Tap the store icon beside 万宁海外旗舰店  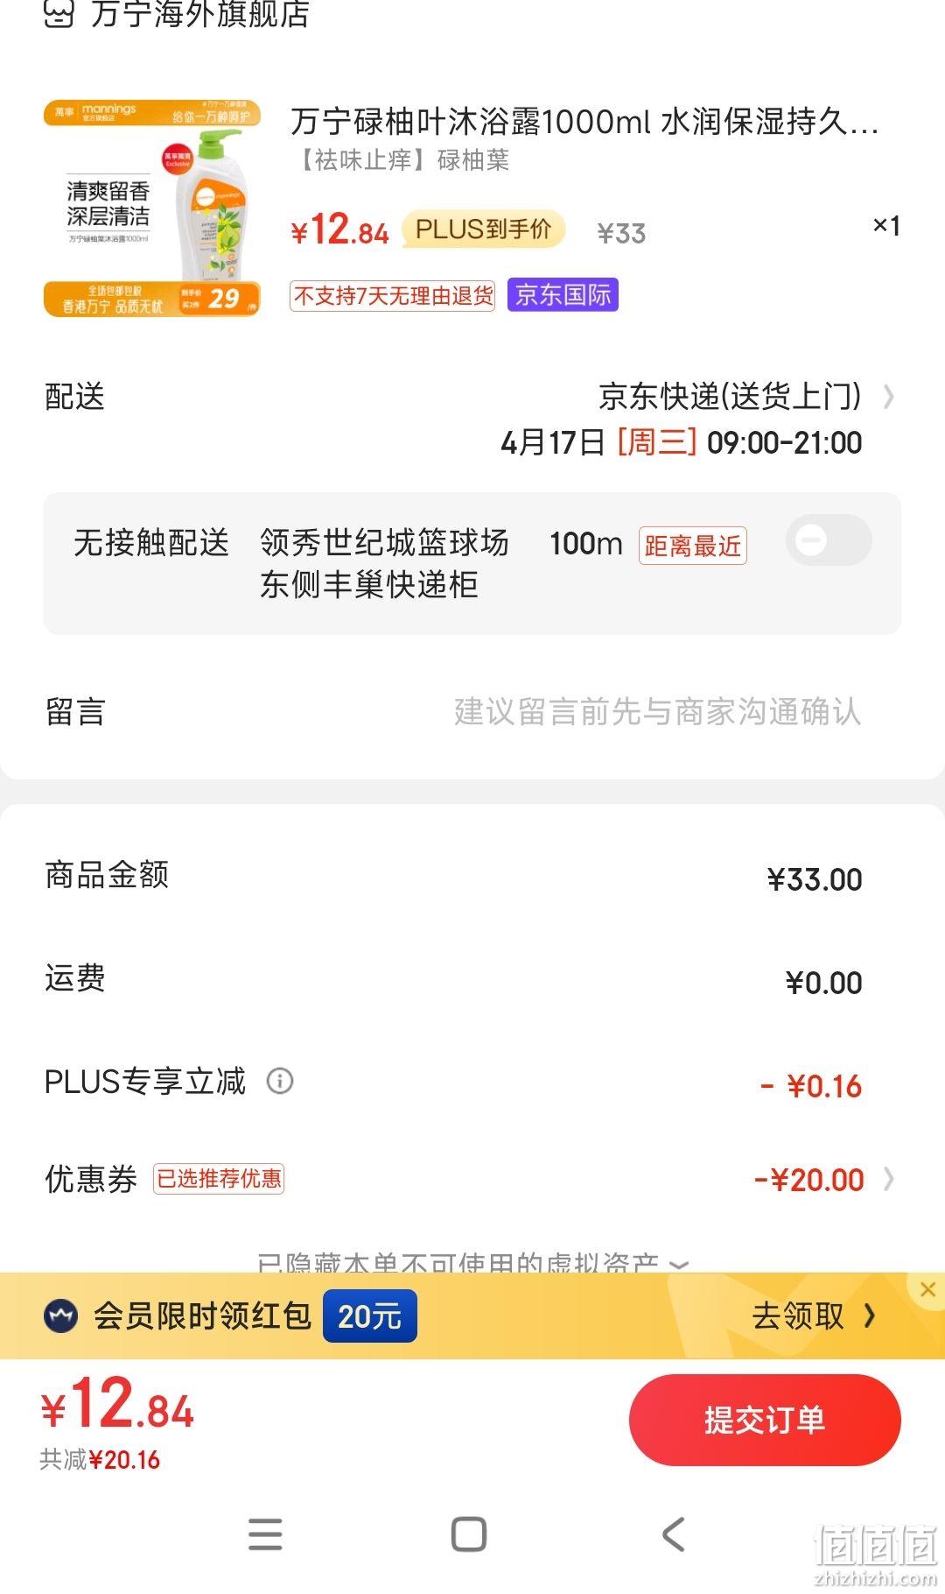coord(59,13)
